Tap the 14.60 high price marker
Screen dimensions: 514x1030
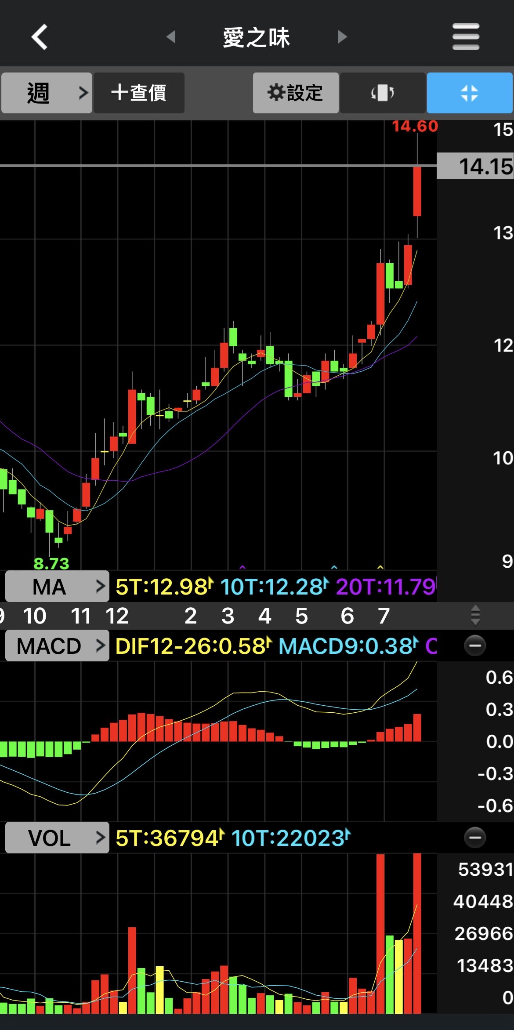pos(415,127)
